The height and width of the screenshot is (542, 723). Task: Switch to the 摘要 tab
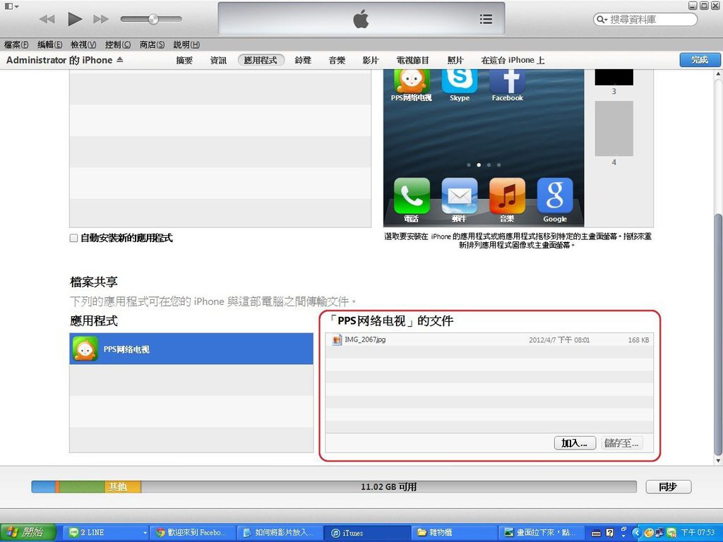[184, 61]
